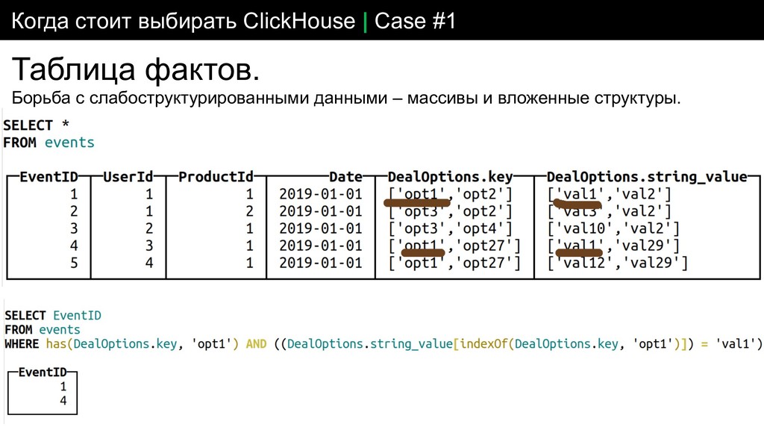This screenshot has width=764, height=430.
Task: Click the 'SELECT EventID' line of second query
Action: pos(53,316)
